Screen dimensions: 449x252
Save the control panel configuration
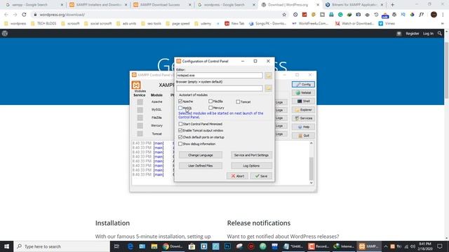(261, 176)
